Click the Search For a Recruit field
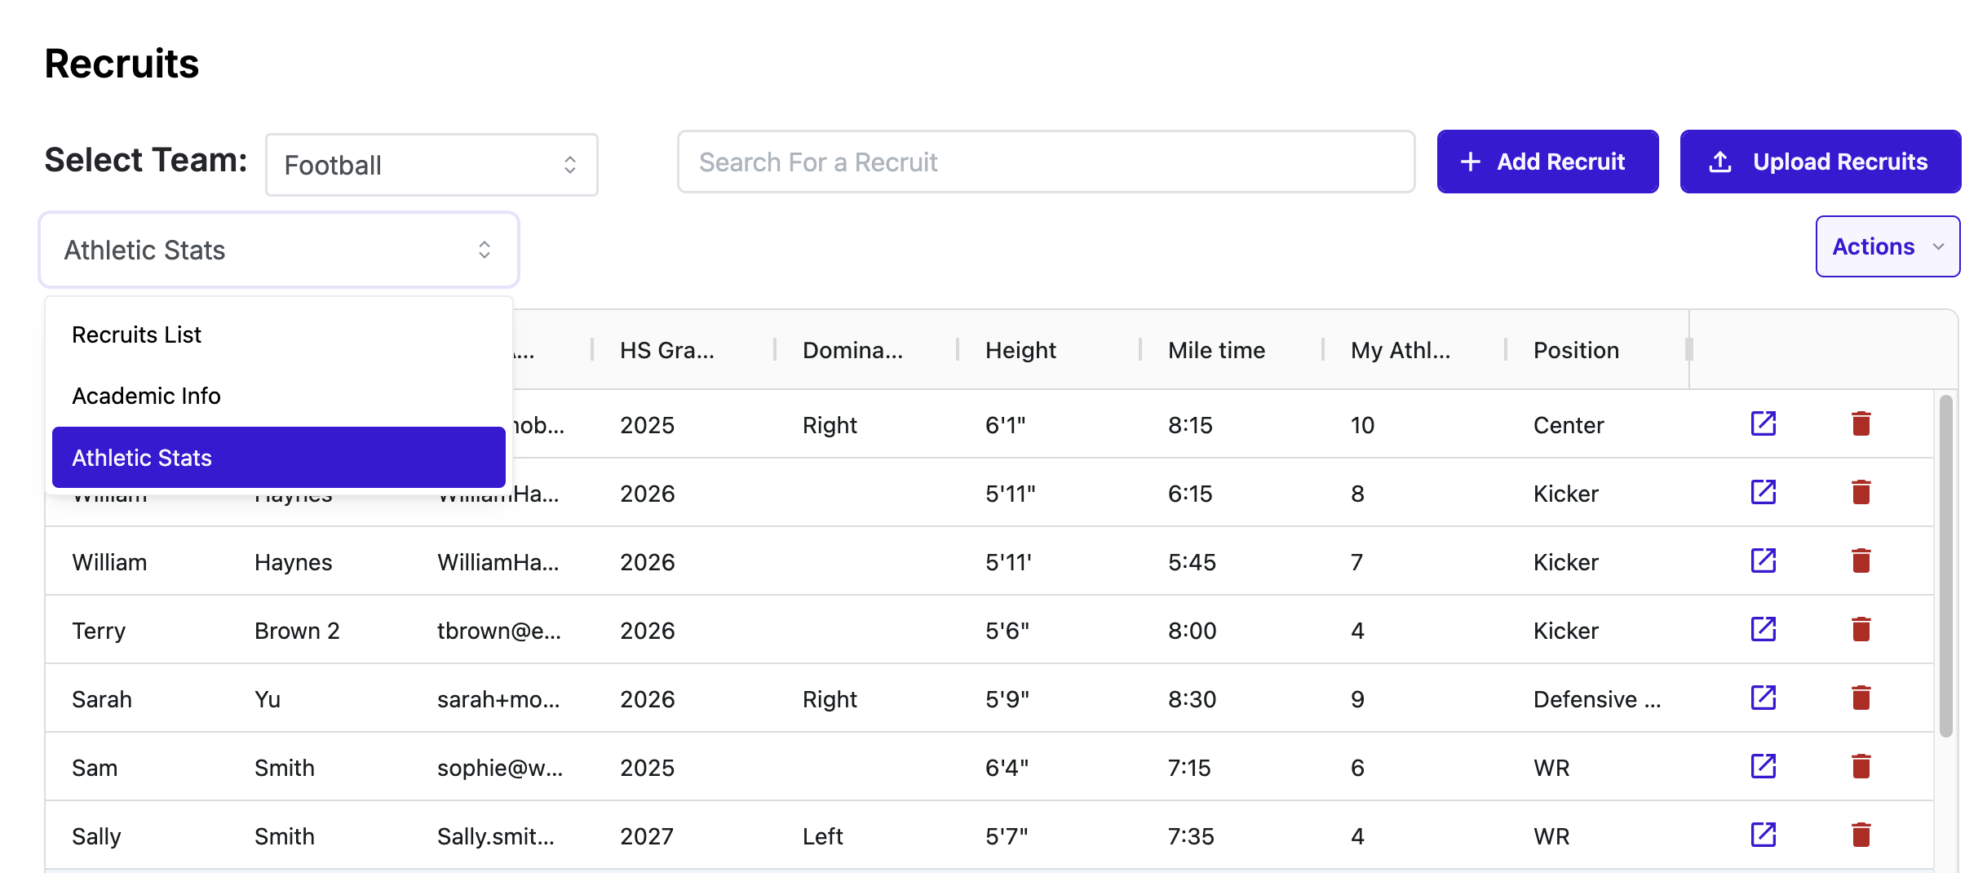1987x873 pixels. point(1046,162)
